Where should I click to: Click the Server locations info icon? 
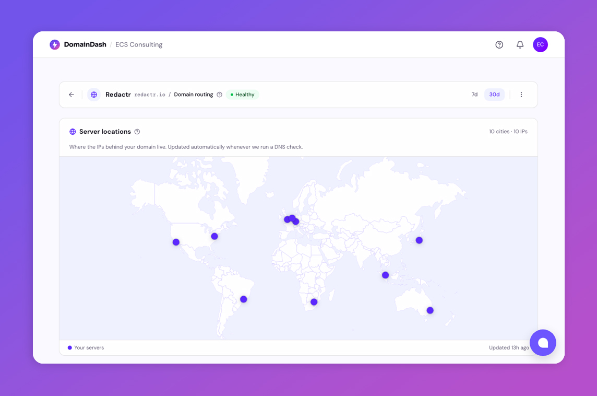coord(137,132)
